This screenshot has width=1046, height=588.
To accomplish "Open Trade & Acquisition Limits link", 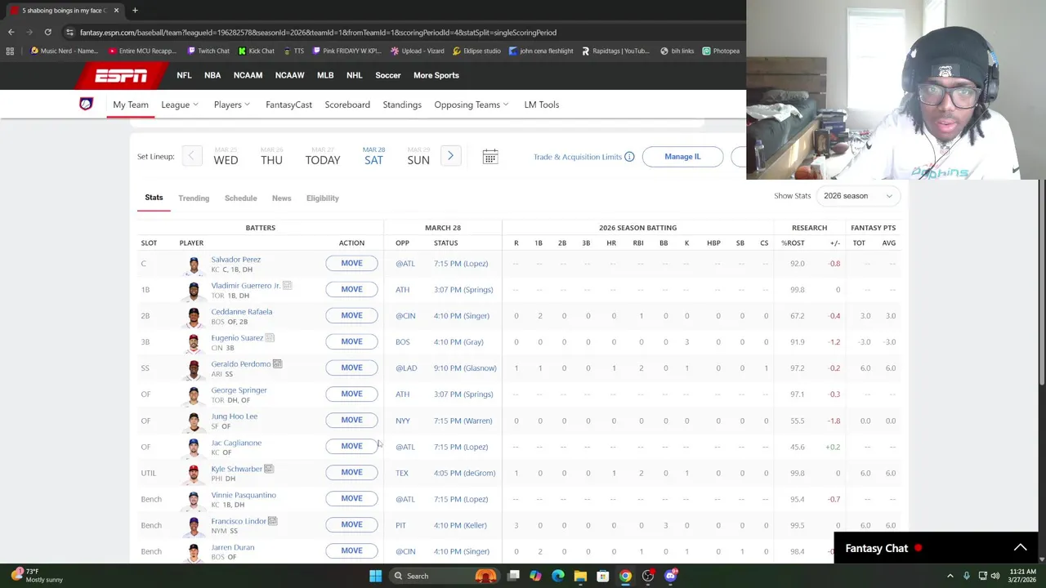I will click(578, 157).
